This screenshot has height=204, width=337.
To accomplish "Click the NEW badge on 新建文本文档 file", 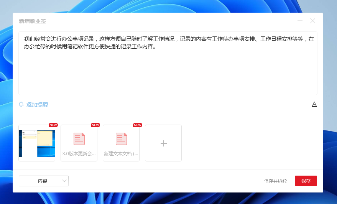I will coord(137,125).
